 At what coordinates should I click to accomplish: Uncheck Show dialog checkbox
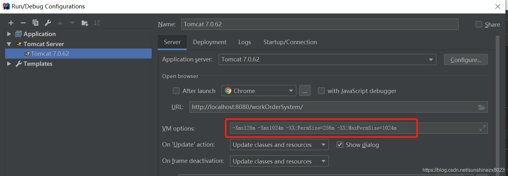pyautogui.click(x=340, y=145)
